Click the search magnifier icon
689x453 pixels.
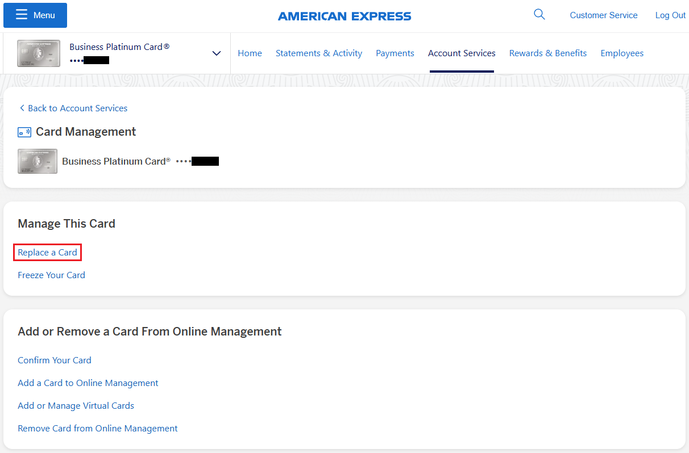(539, 15)
